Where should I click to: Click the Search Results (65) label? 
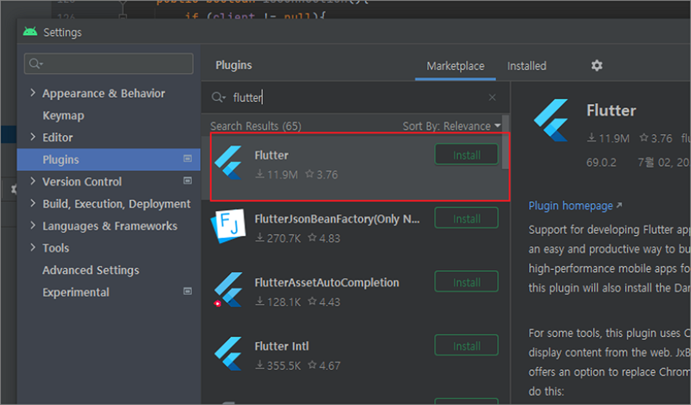pyautogui.click(x=256, y=126)
